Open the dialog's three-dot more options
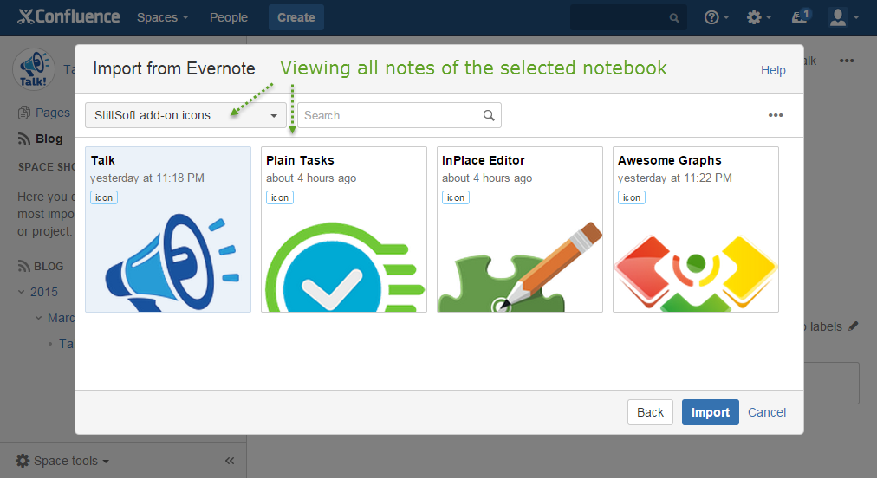This screenshot has width=877, height=478. [x=775, y=115]
